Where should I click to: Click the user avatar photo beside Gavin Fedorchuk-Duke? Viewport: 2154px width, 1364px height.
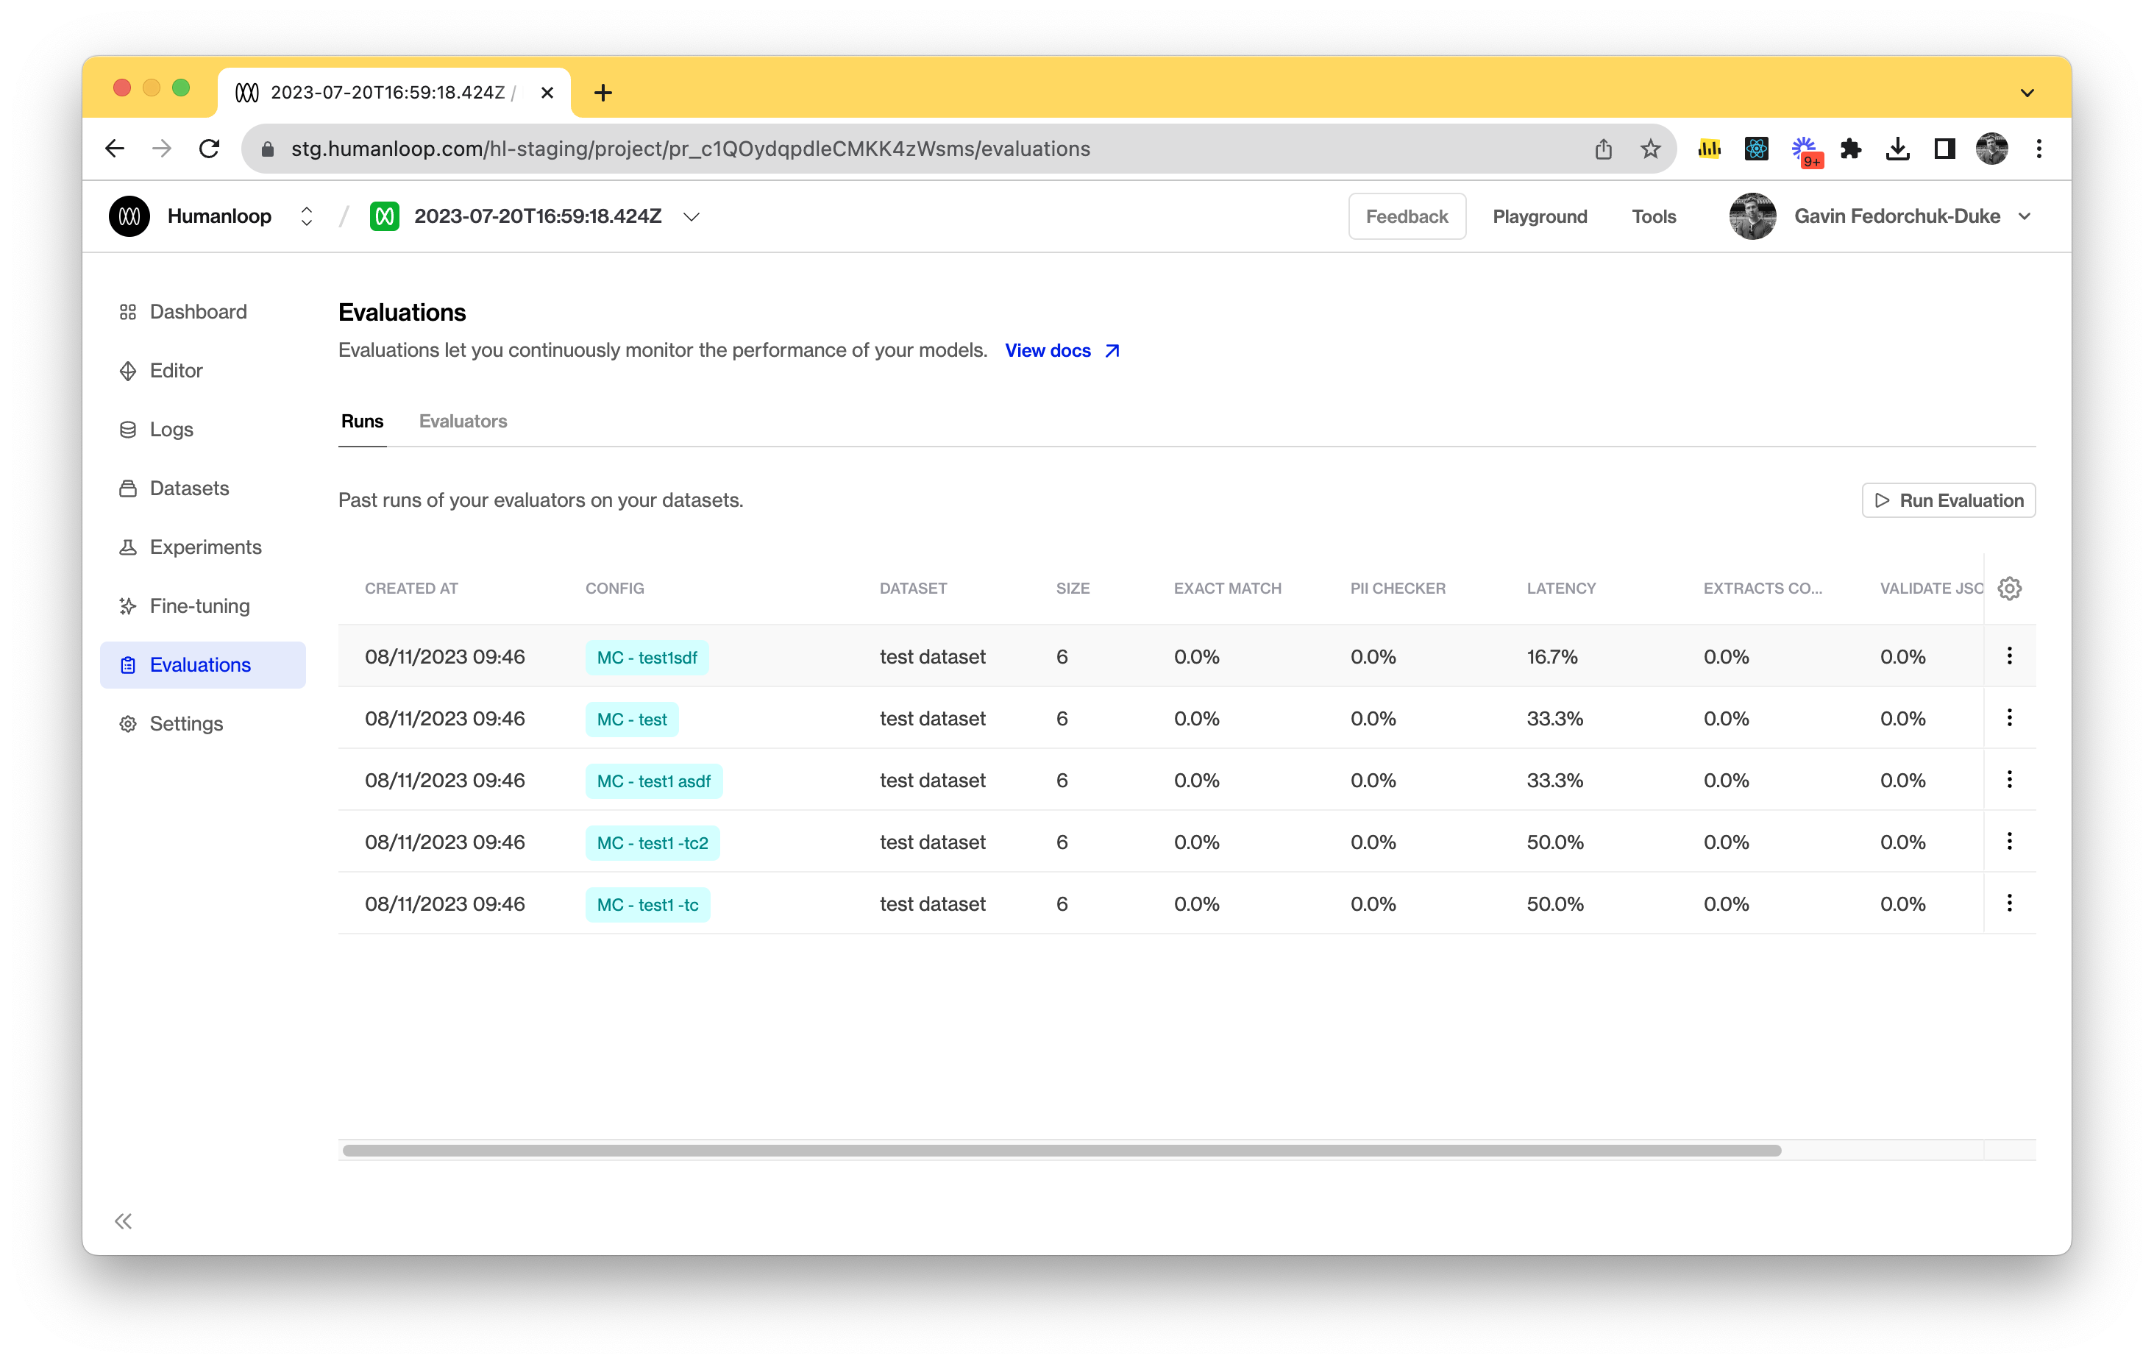(1752, 216)
